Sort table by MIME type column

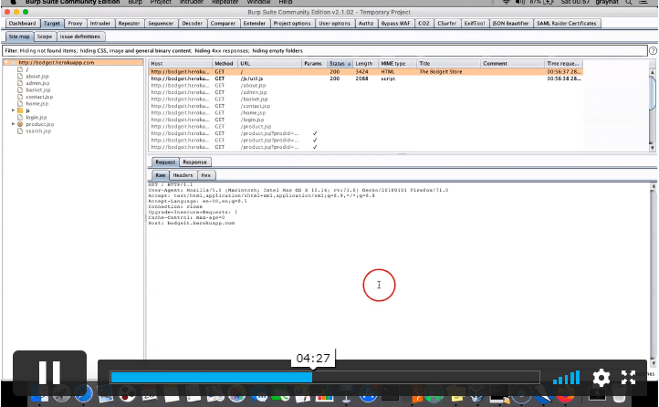397,64
